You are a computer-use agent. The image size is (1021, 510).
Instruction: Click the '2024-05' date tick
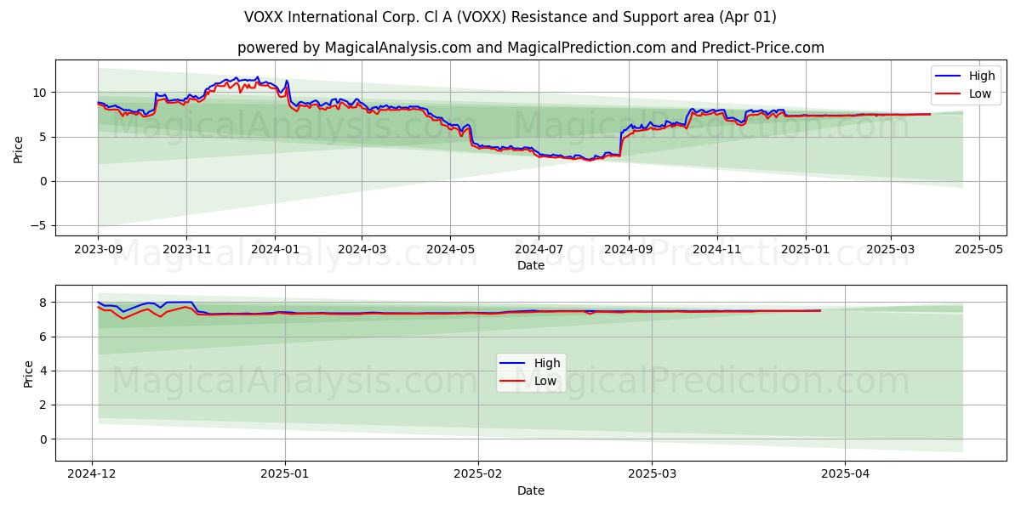click(450, 249)
